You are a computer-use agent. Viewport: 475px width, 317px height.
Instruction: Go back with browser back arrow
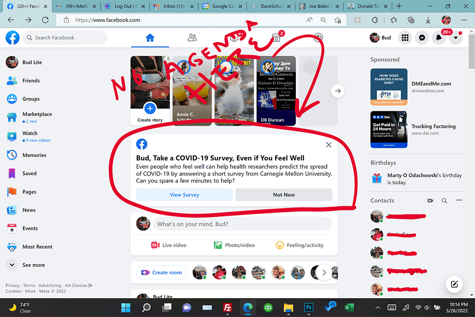pos(11,20)
